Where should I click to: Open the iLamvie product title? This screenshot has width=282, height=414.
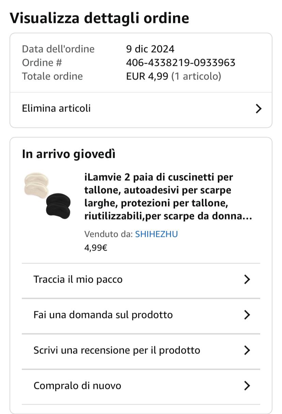click(168, 197)
